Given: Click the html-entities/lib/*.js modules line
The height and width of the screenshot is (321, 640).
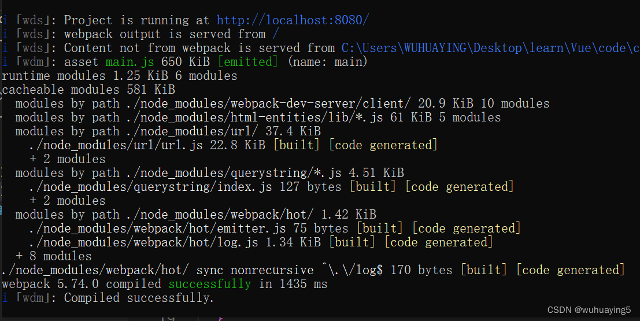Looking at the screenshot, I should [258, 117].
